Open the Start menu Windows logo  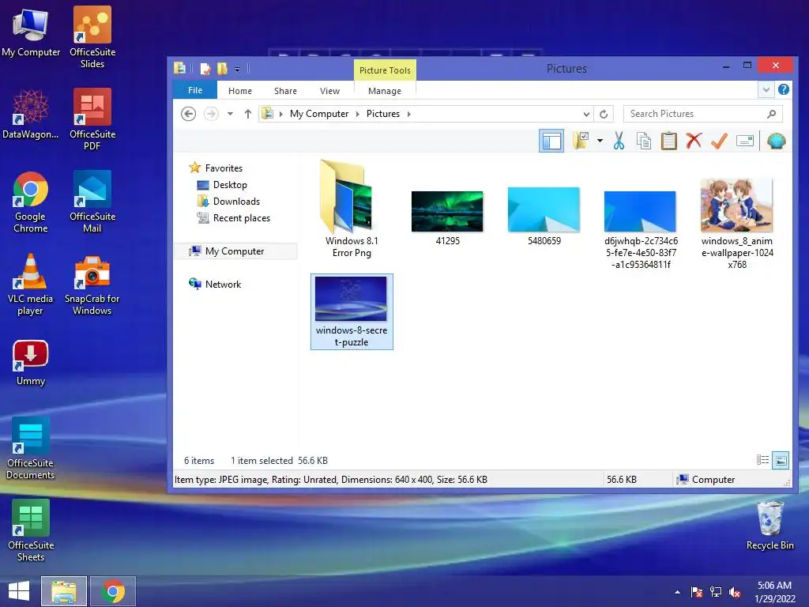19,591
